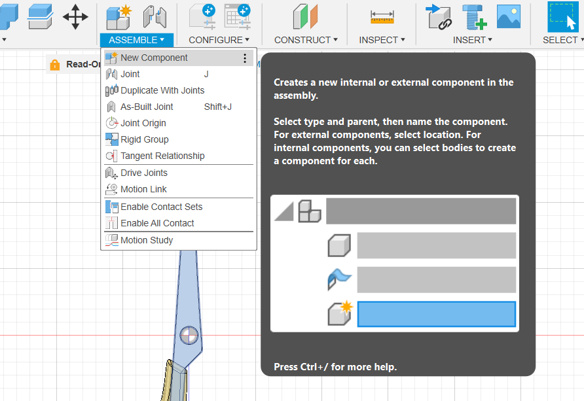Click the Rigid Group menu icon

point(111,139)
